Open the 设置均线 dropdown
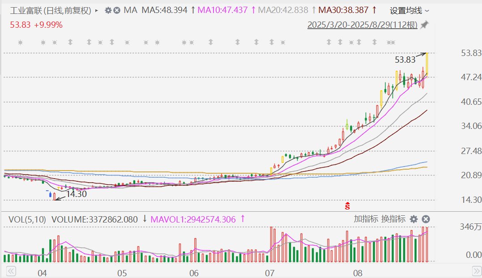 409,11
